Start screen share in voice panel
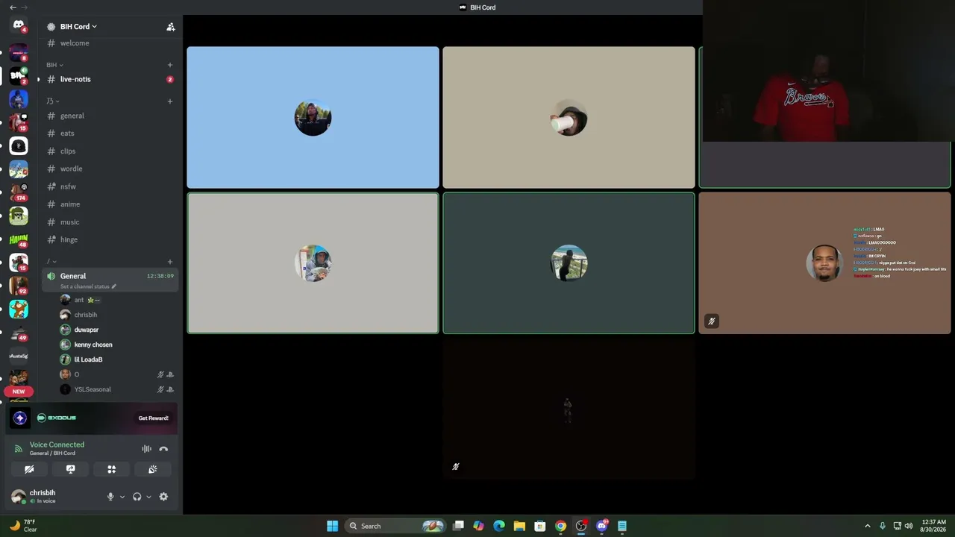The height and width of the screenshot is (537, 955). click(x=71, y=469)
